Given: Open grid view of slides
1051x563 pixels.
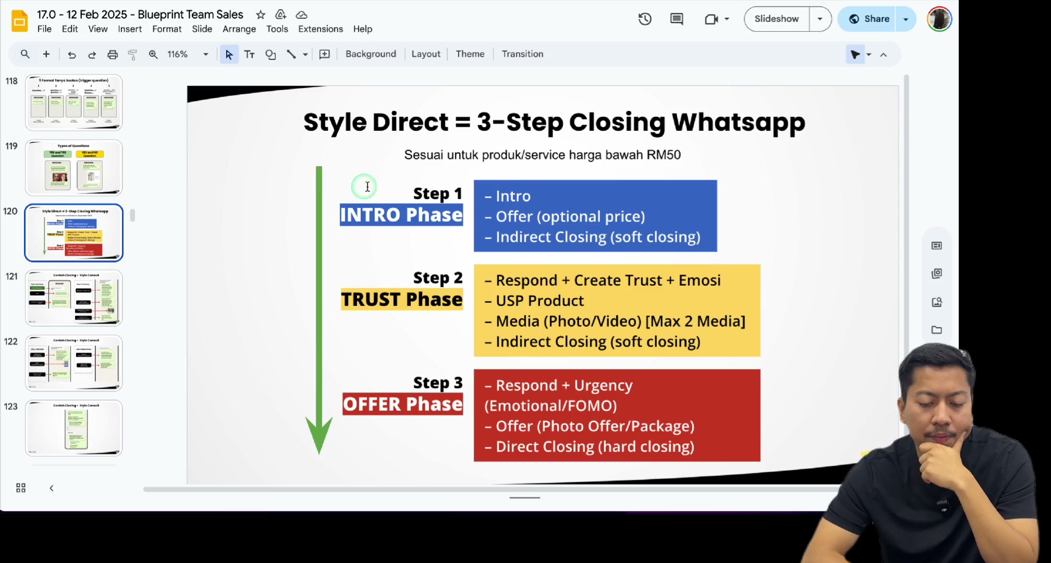Looking at the screenshot, I should pyautogui.click(x=21, y=488).
